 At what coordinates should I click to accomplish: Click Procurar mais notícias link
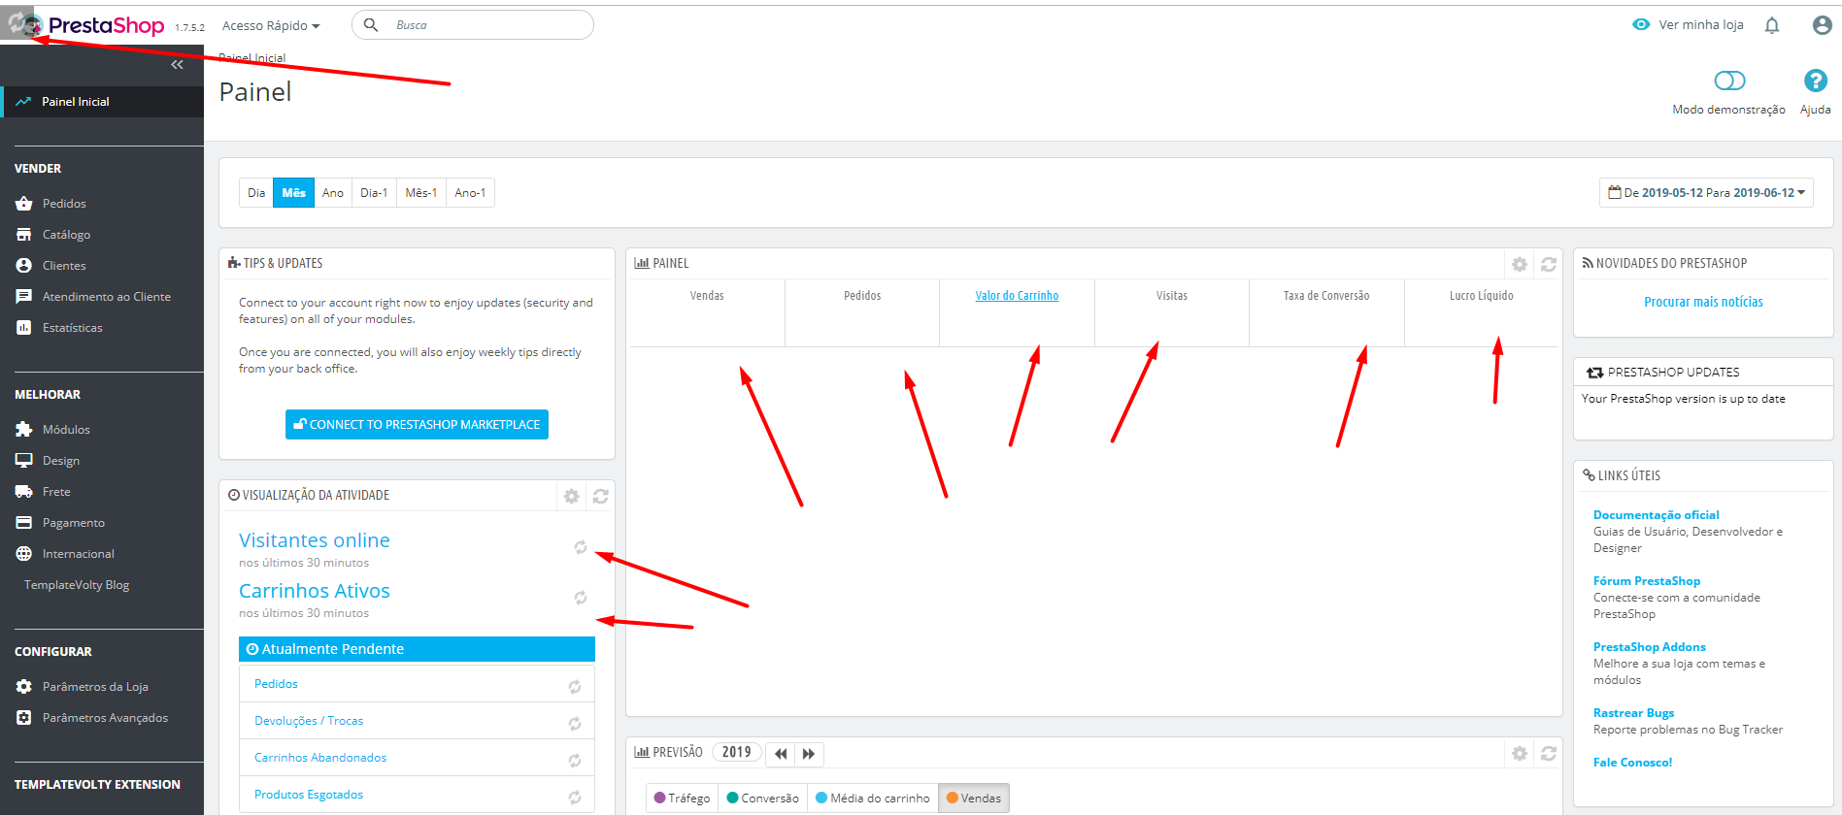[1703, 302]
